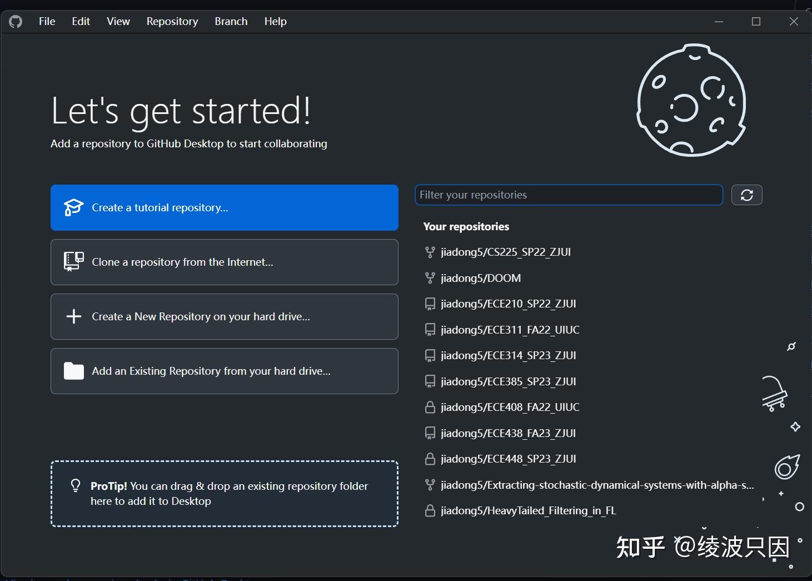Click the clone book icon on Clone button
This screenshot has height=581, width=812.
pyautogui.click(x=73, y=261)
